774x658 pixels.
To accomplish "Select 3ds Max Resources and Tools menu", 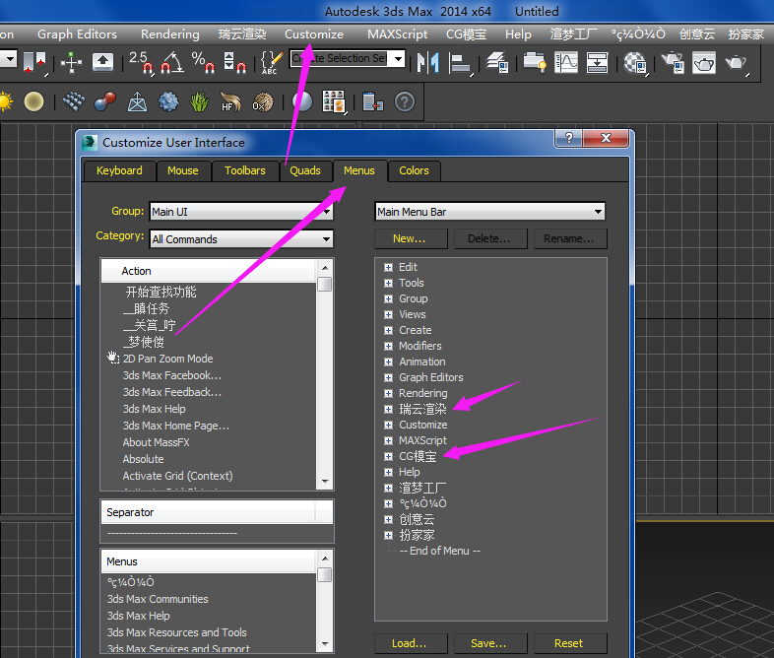I will pyautogui.click(x=176, y=632).
